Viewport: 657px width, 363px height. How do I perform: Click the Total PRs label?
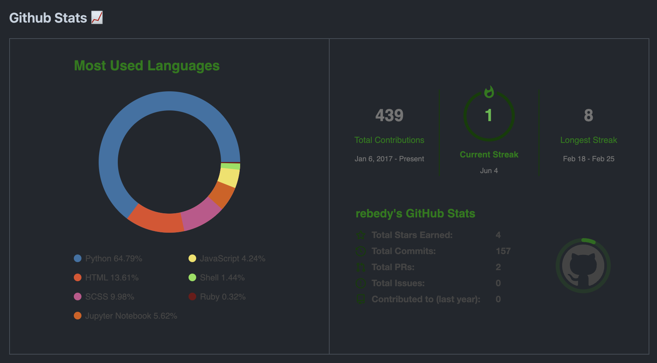pyautogui.click(x=393, y=267)
